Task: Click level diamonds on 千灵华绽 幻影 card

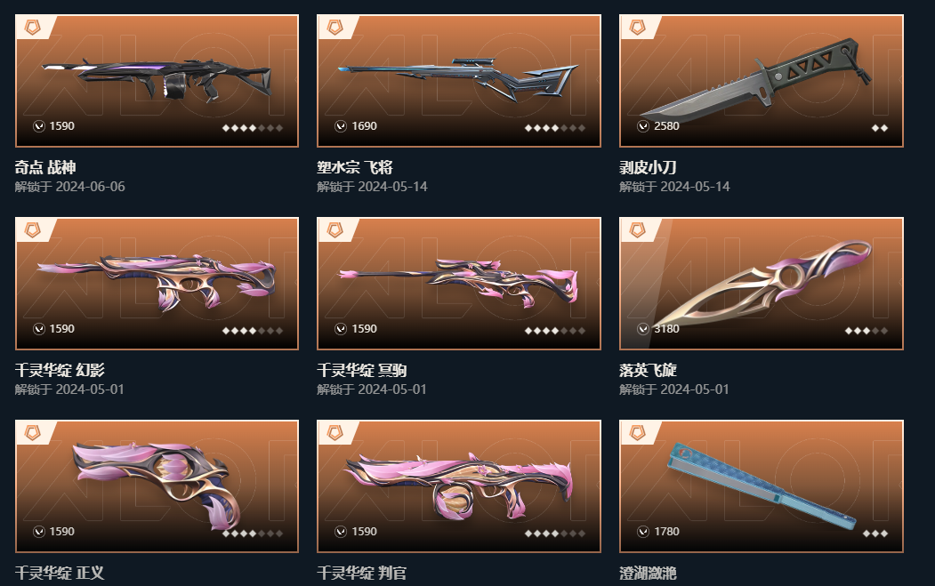Action: point(253,330)
